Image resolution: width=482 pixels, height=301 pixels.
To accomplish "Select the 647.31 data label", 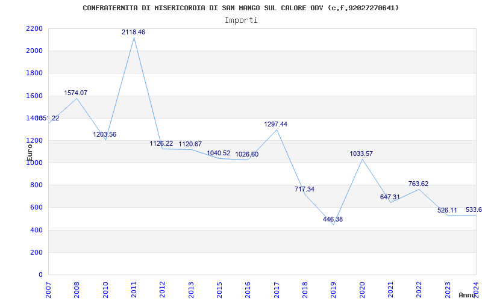I will (390, 197).
